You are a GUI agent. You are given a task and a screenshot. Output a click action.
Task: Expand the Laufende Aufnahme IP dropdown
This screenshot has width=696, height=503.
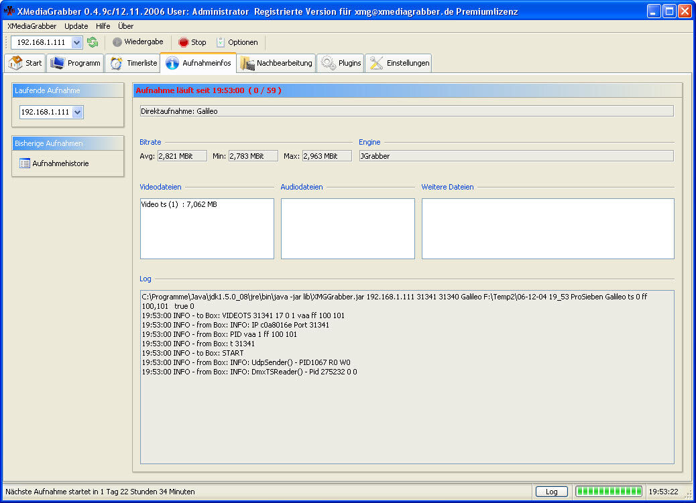(x=78, y=113)
